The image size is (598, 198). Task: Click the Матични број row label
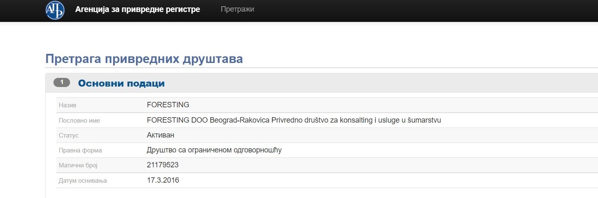[78, 165]
